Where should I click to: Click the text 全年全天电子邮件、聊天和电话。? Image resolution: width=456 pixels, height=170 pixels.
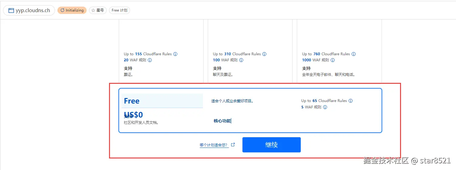pyautogui.click(x=329, y=74)
